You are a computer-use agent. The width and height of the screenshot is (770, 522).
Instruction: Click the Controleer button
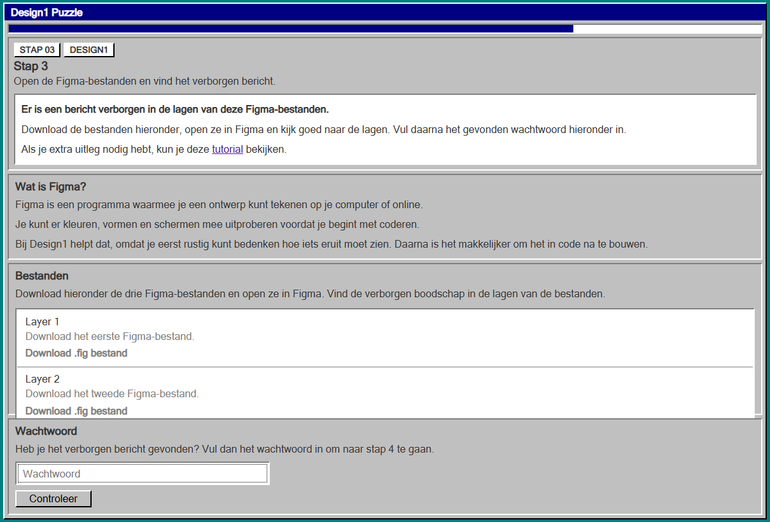[53, 499]
